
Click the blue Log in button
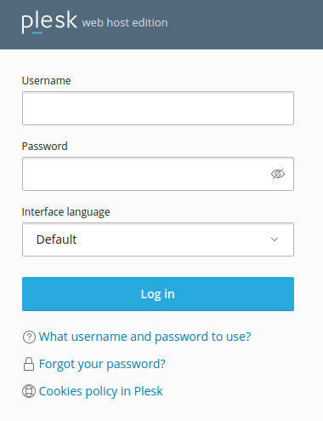(158, 294)
